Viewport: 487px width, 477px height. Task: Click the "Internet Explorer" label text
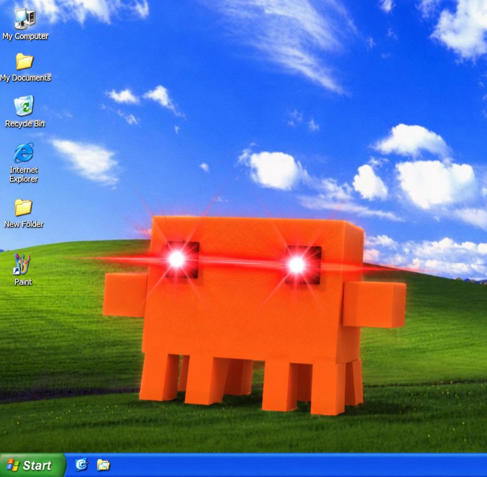[x=24, y=175]
